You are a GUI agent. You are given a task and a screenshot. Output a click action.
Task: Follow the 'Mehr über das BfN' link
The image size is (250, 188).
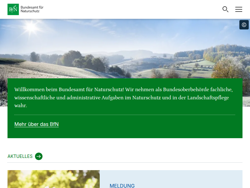(x=37, y=124)
